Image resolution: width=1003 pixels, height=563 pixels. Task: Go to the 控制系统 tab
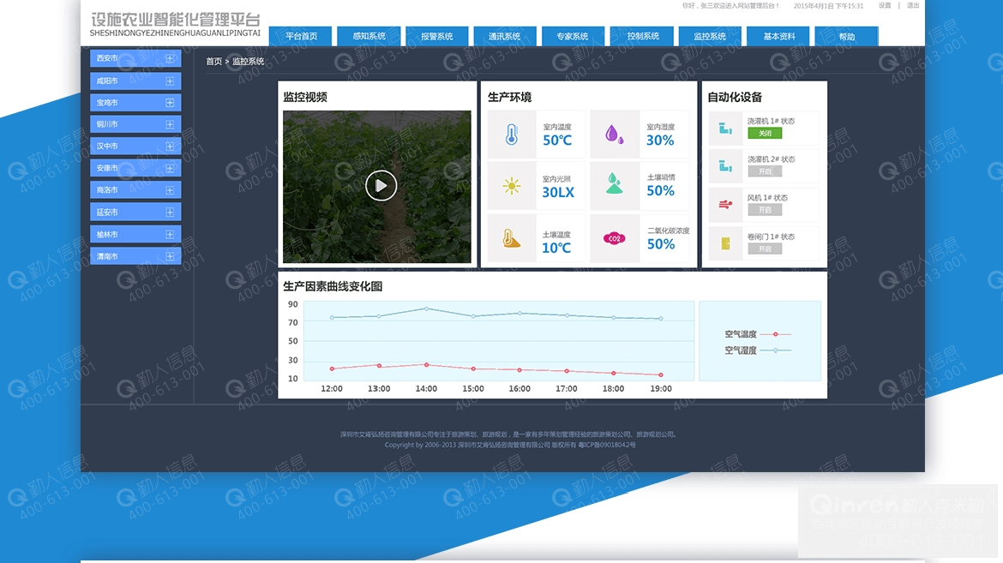pyautogui.click(x=641, y=37)
